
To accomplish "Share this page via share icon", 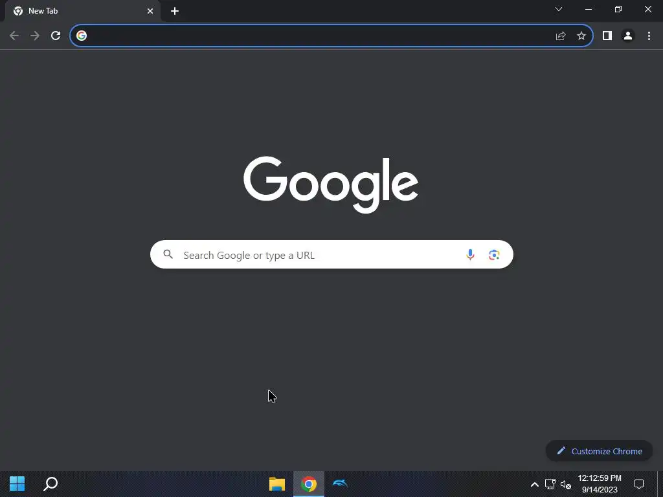I will click(x=561, y=36).
